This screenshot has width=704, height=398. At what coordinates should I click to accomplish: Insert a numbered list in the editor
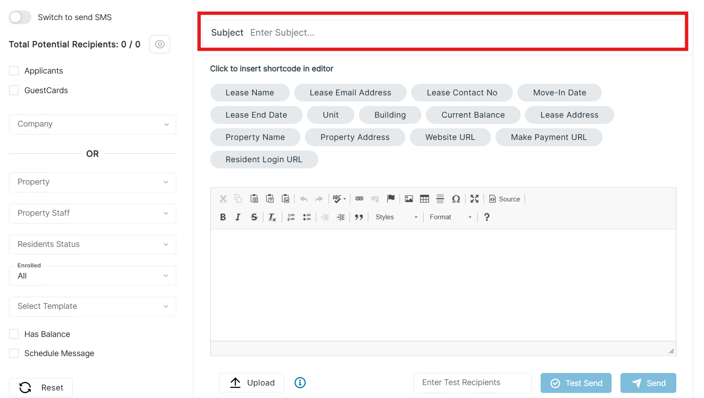coord(291,217)
